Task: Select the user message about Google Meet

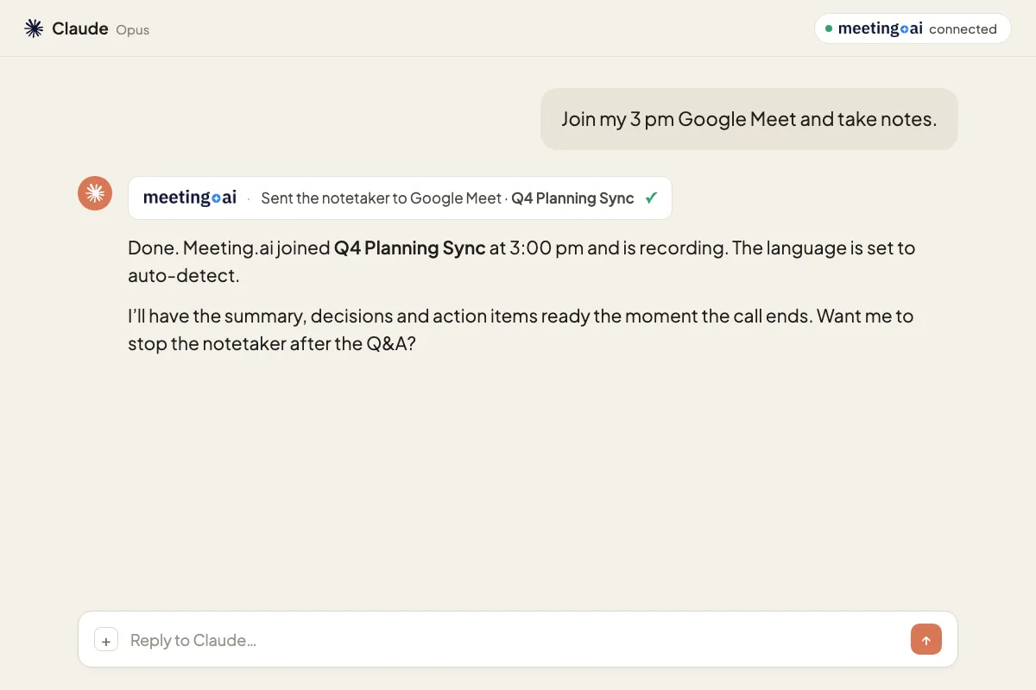Action: (749, 119)
